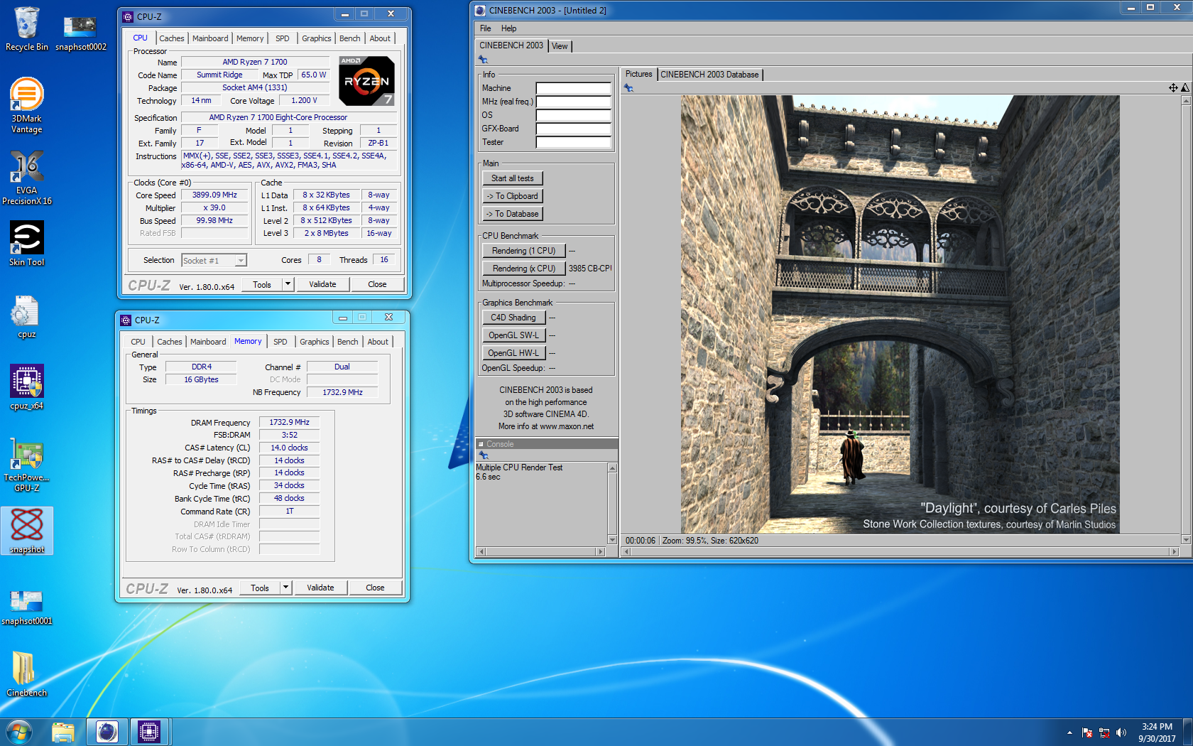This screenshot has height=746, width=1193.
Task: Click Close button in lower CPU-Z window
Action: [x=375, y=588]
